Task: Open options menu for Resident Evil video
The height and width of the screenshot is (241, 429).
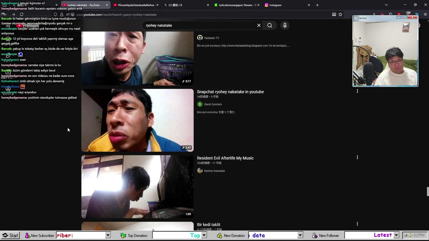Action: [357, 157]
